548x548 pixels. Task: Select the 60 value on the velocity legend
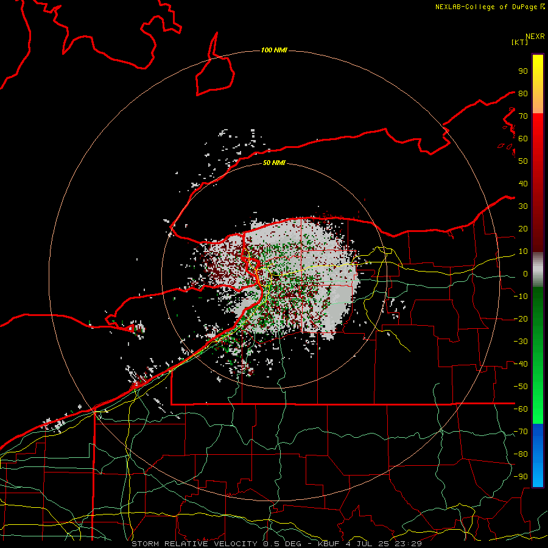tap(523, 139)
